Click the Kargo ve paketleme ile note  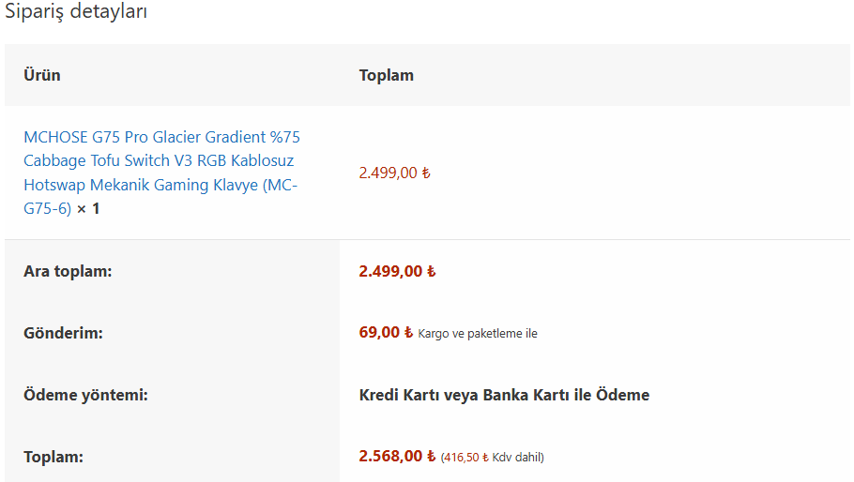tap(478, 334)
